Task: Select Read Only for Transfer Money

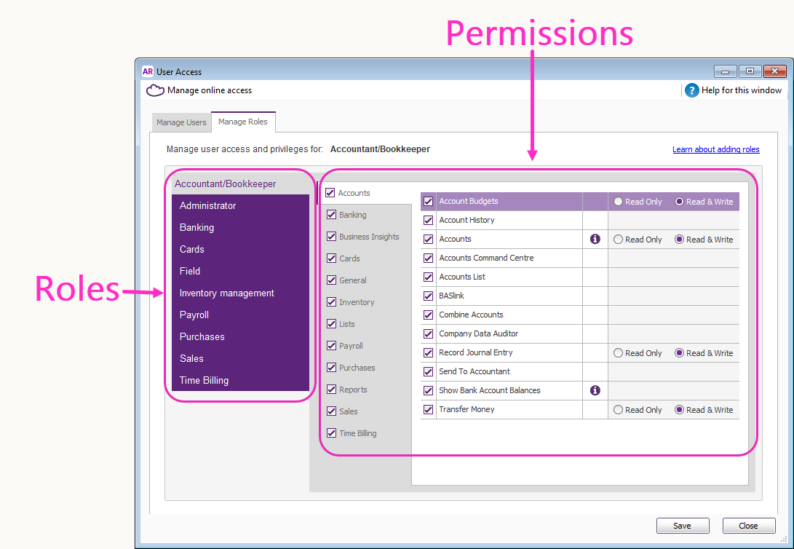Action: click(619, 410)
